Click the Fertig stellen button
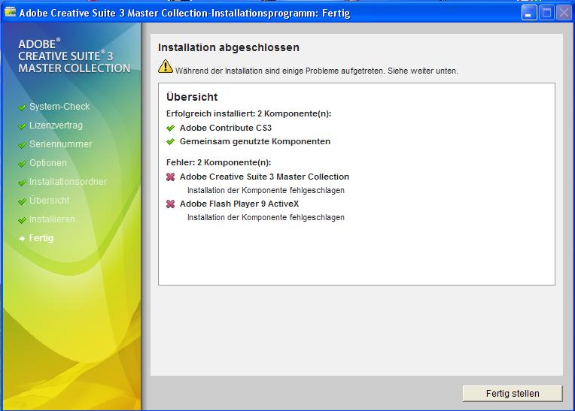This screenshot has width=575, height=411. (513, 394)
